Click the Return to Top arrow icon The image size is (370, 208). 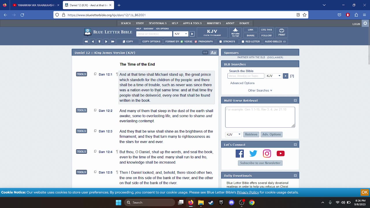pyautogui.click(x=235, y=33)
